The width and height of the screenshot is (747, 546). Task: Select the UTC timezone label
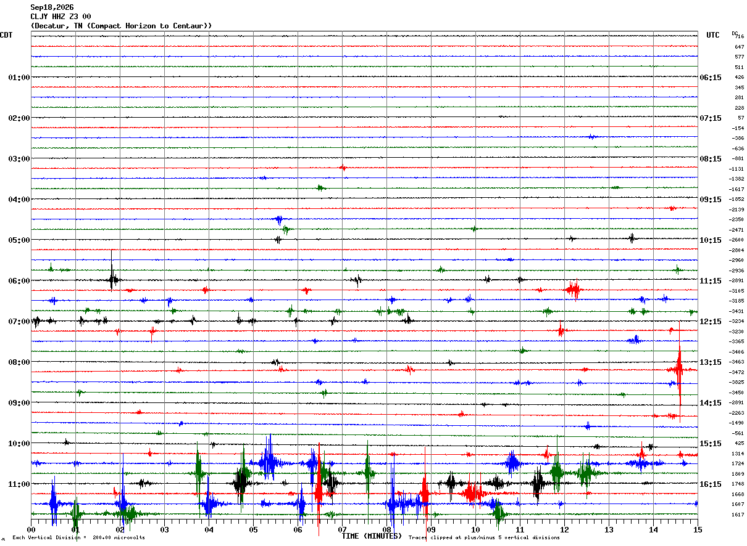point(713,35)
